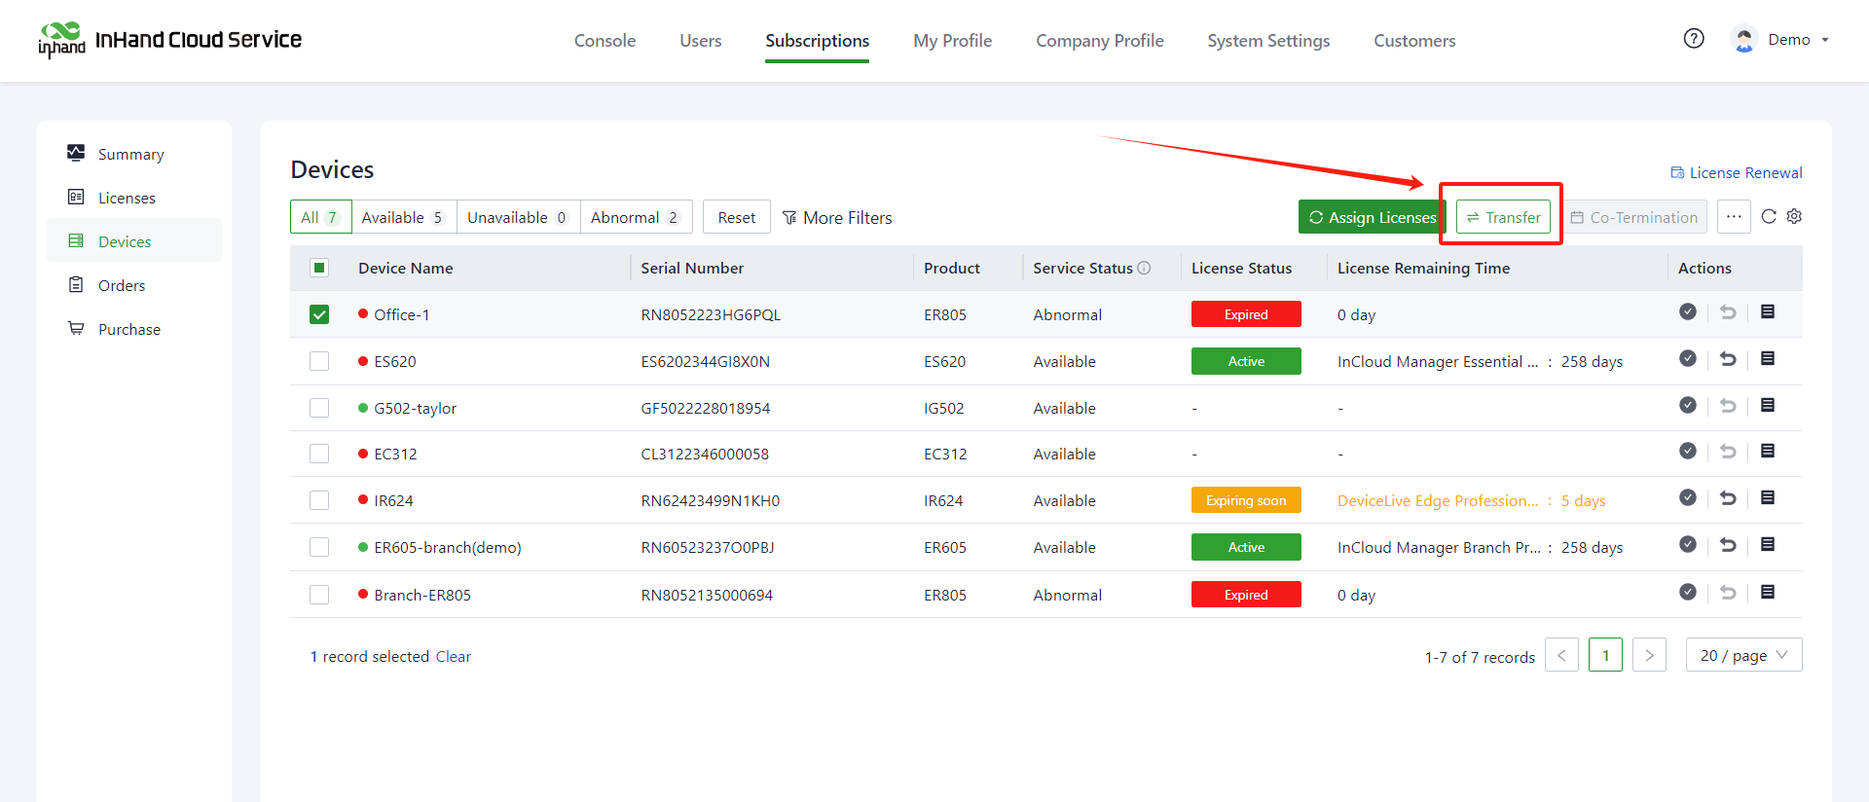Go to next page of records
This screenshot has height=802, width=1869.
[1649, 655]
